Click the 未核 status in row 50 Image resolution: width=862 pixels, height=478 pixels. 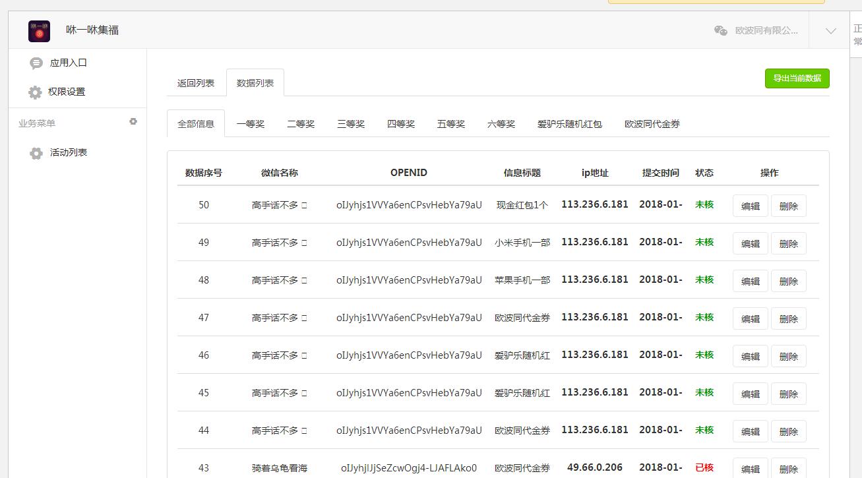coord(704,204)
